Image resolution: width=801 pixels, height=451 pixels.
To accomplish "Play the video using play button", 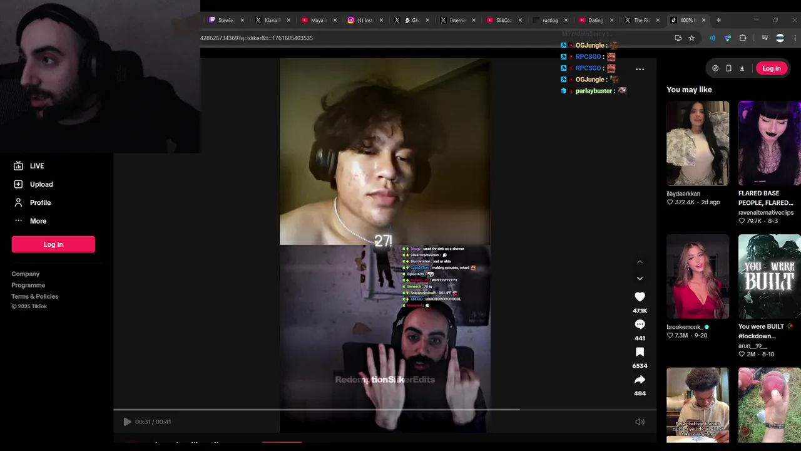I will (x=127, y=422).
